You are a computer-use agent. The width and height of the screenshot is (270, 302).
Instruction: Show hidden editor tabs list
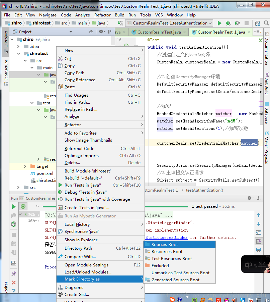pos(258,32)
